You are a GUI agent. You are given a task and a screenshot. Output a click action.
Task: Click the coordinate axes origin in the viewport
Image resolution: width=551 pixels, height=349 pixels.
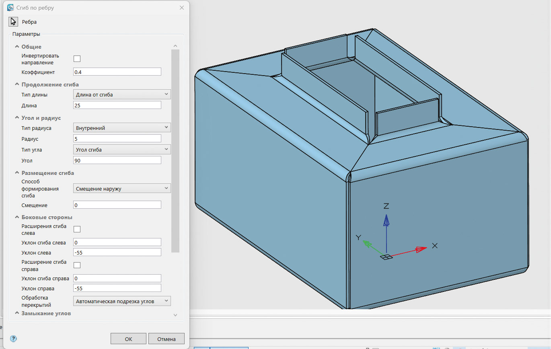(386, 257)
